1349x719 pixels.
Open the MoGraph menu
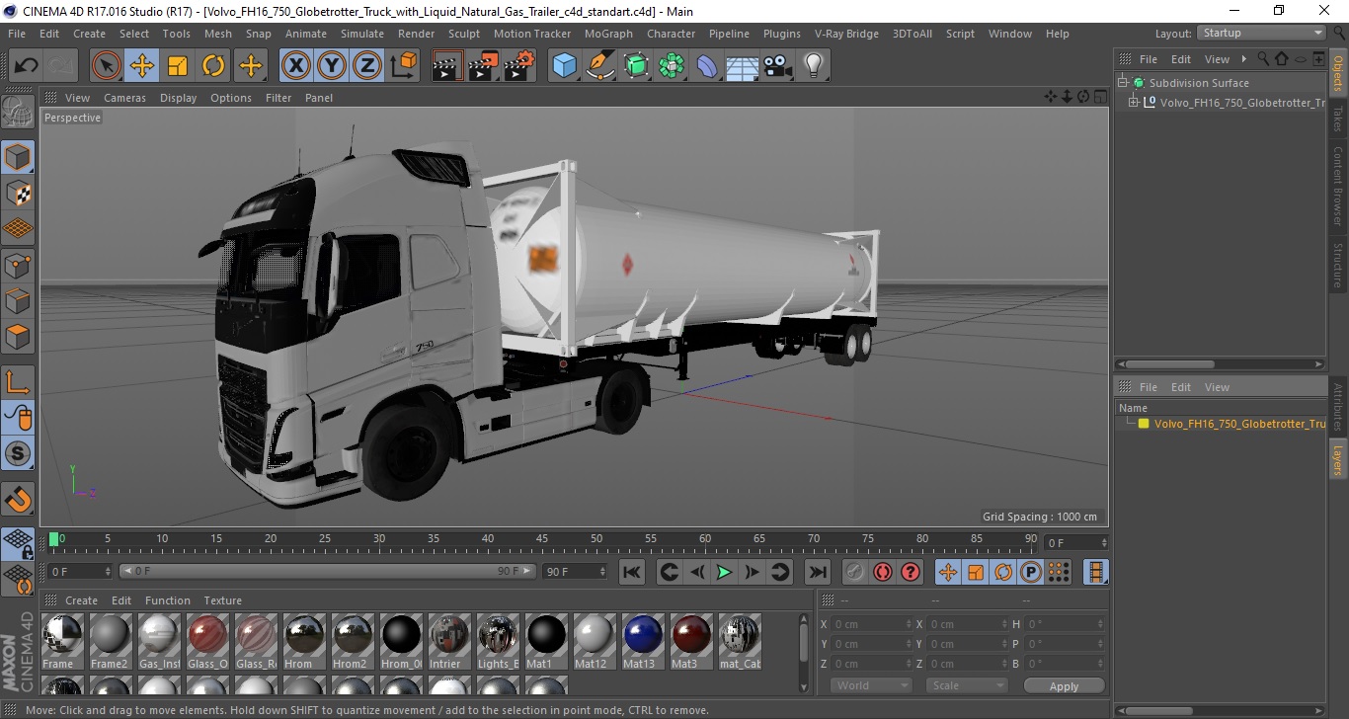coord(608,34)
